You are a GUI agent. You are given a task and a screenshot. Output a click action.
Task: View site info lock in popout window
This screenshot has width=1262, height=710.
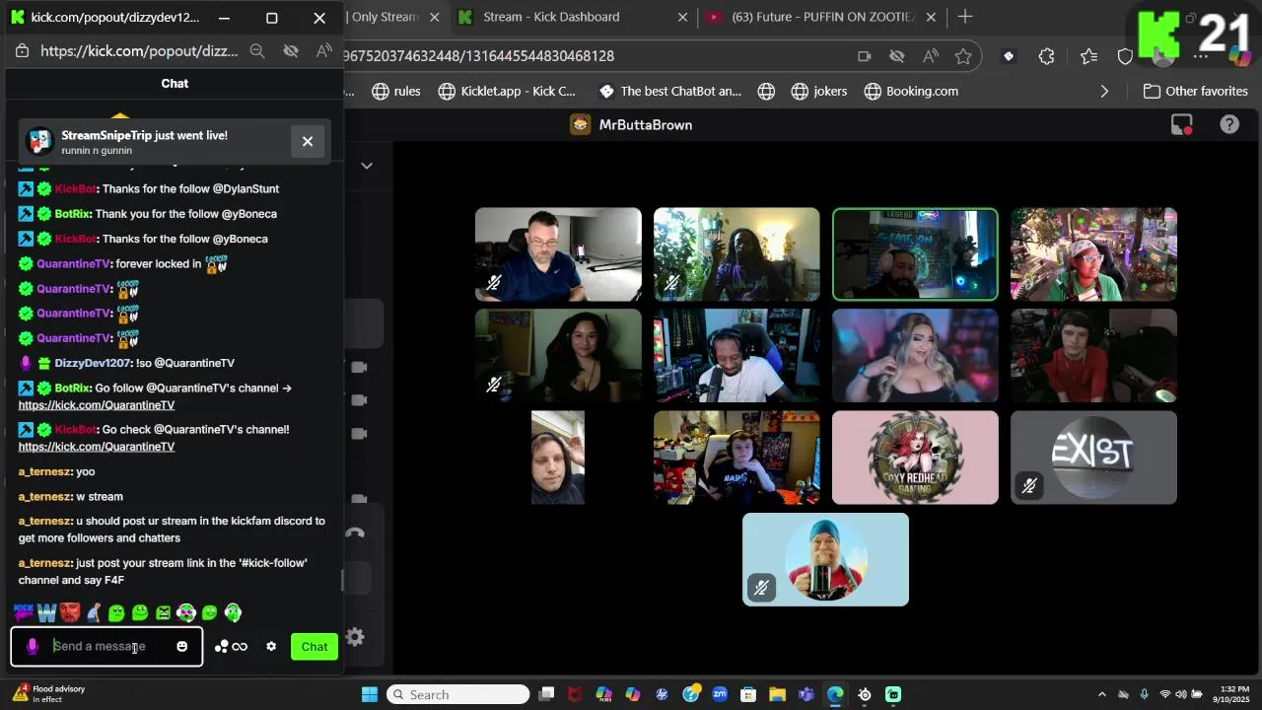22,51
